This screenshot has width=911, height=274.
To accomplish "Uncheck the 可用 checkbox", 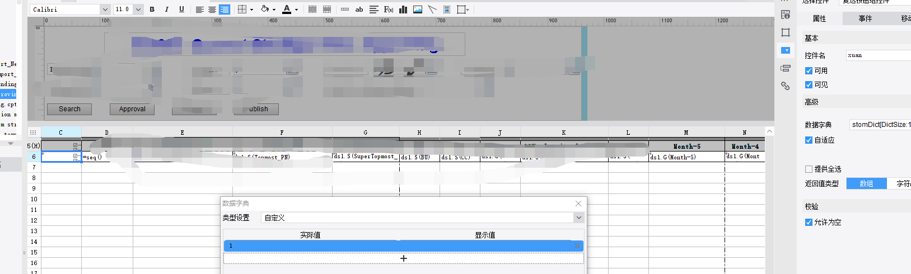I will click(x=809, y=70).
